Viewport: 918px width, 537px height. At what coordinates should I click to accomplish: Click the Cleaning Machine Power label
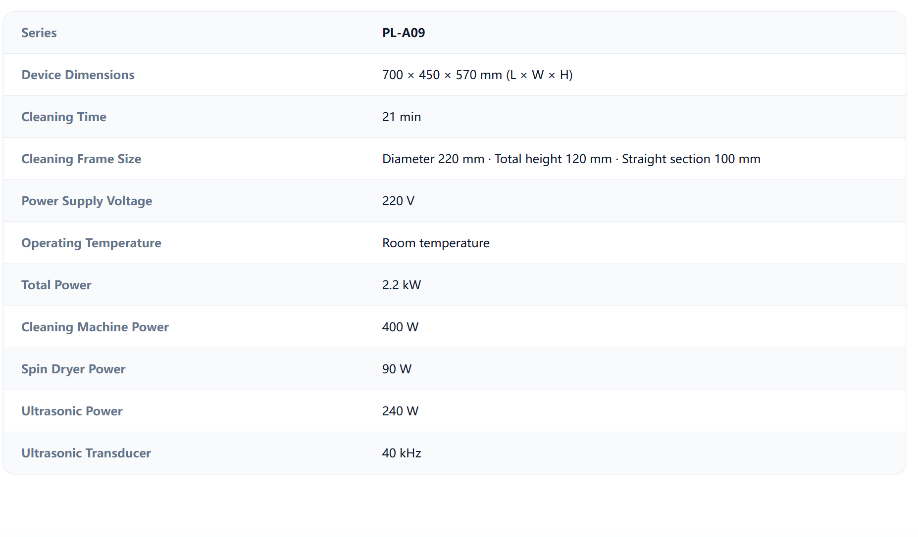tap(95, 327)
